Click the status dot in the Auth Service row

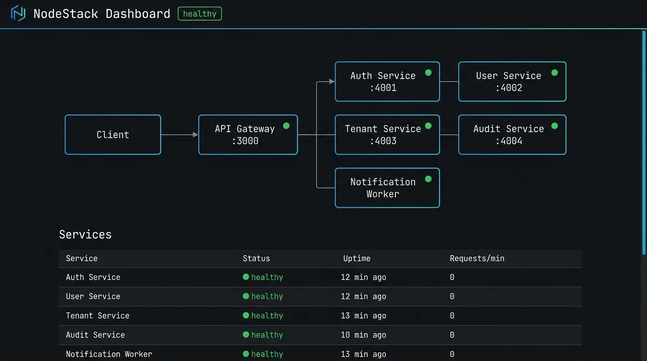coord(246,277)
